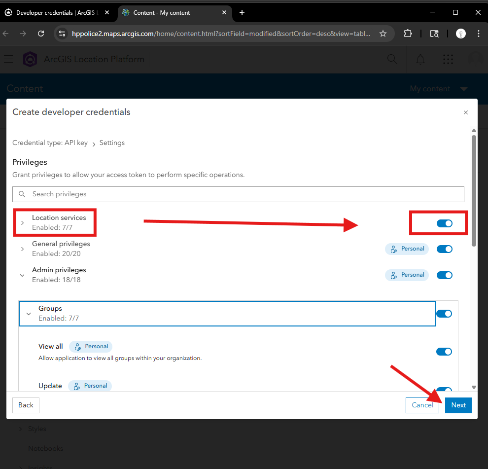Click the search magnifier in privileges field

click(22, 194)
